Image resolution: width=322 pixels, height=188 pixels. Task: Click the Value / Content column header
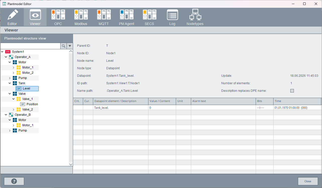162,101
